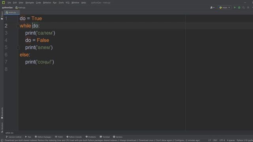This screenshot has height=142, width=253.
Task: Click the while keyword on line 2
Action: [x=25, y=26]
